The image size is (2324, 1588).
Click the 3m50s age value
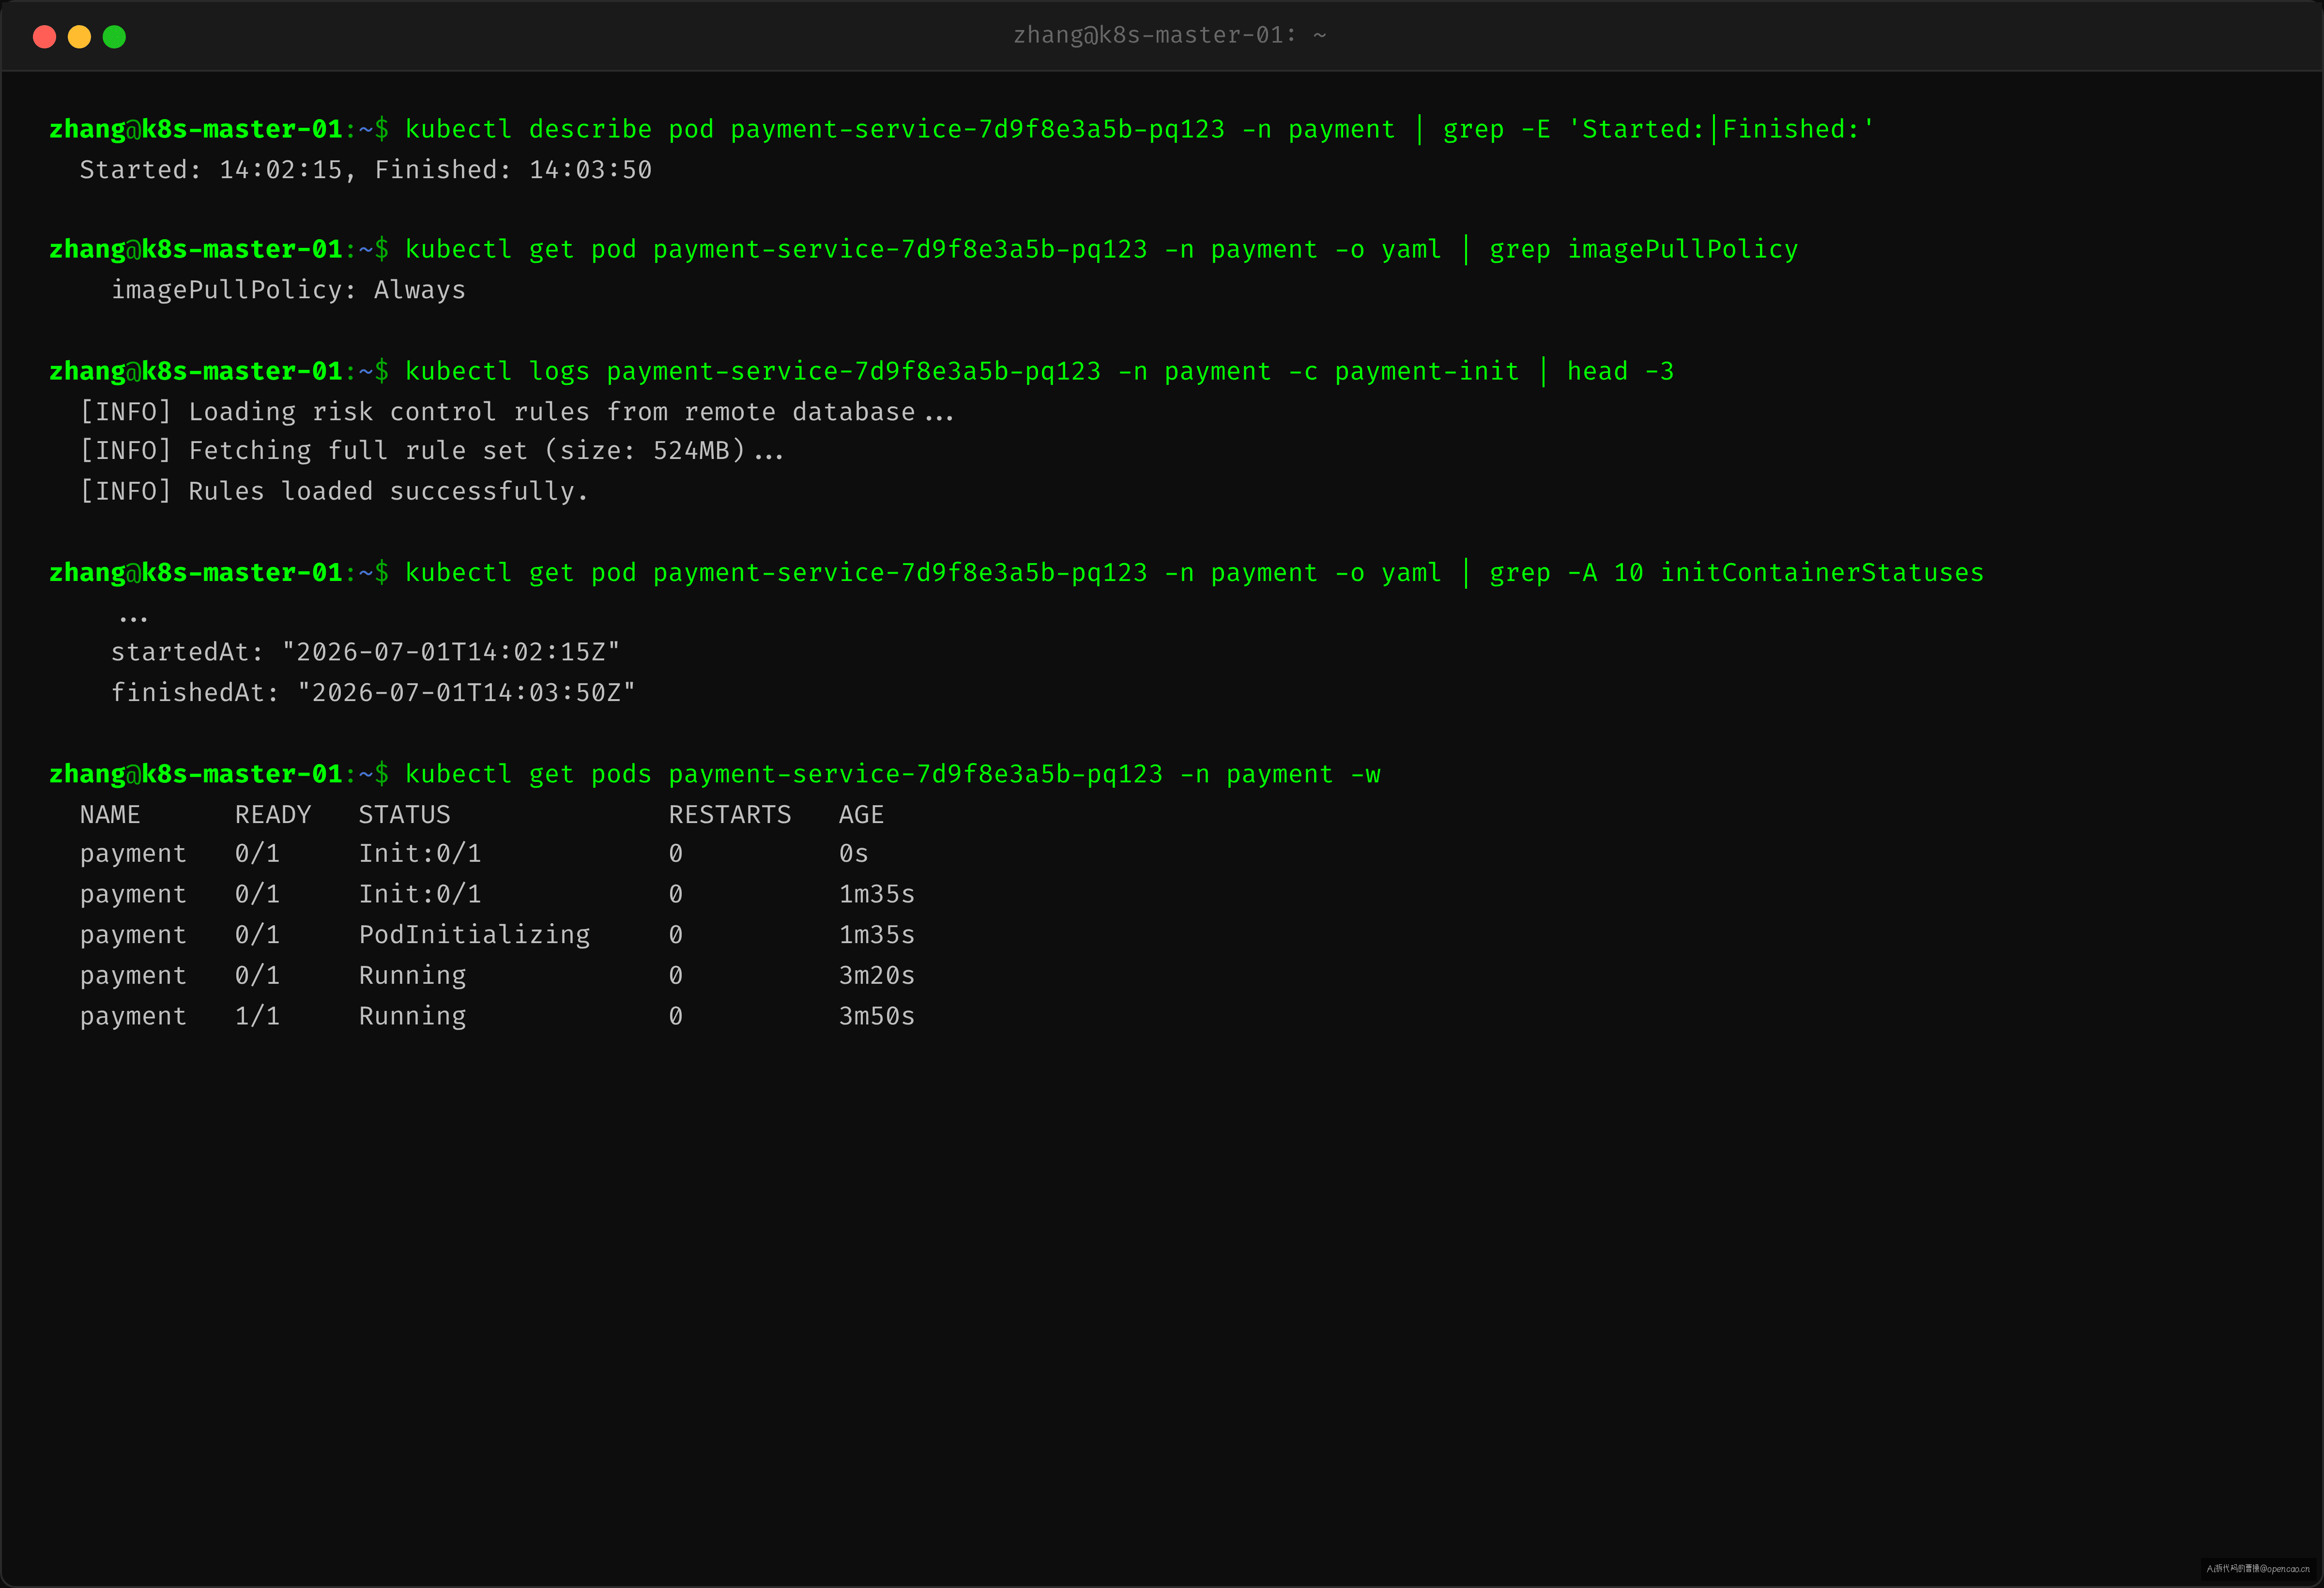coord(877,1016)
